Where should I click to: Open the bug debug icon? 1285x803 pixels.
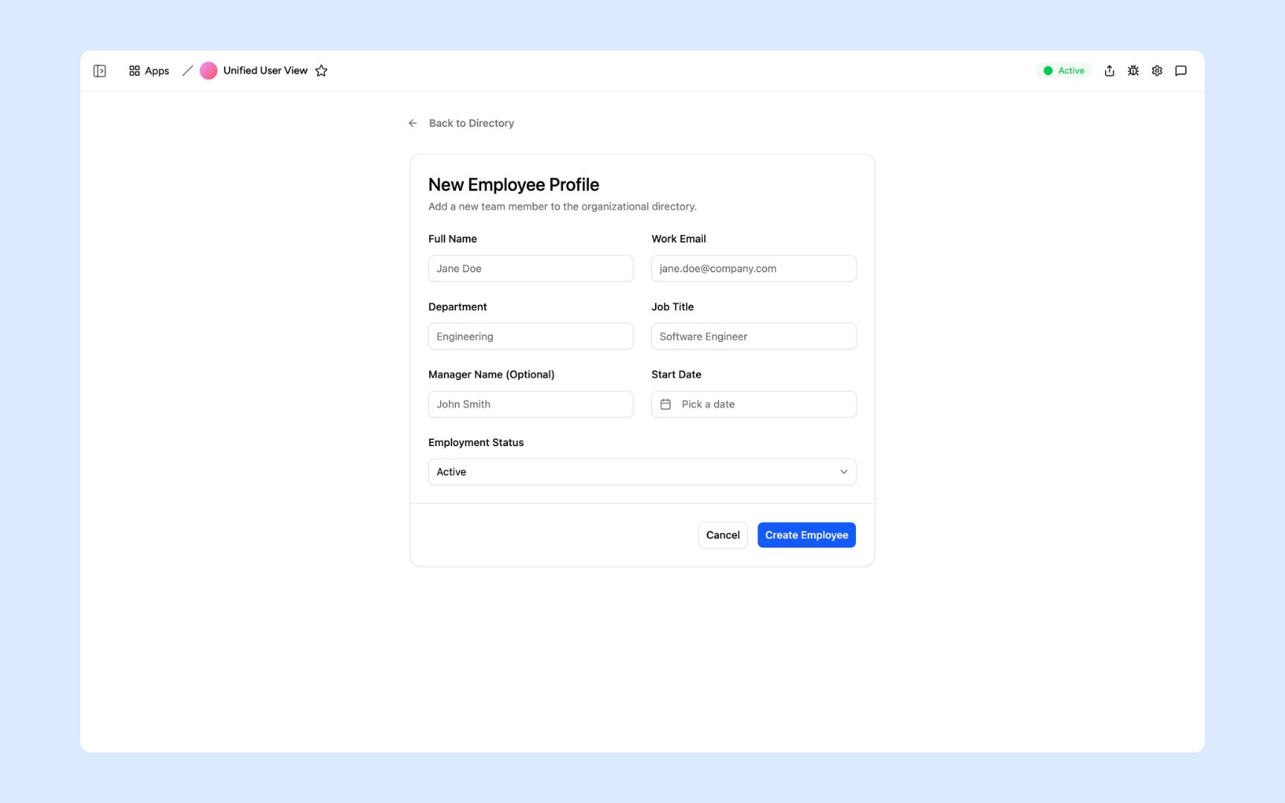coord(1133,71)
